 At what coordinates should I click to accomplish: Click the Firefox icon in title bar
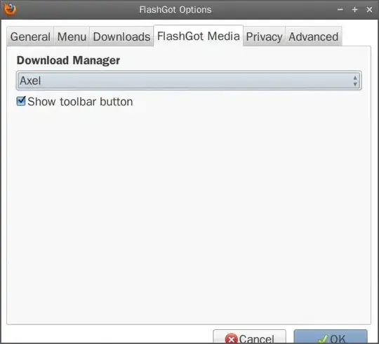click(x=10, y=9)
